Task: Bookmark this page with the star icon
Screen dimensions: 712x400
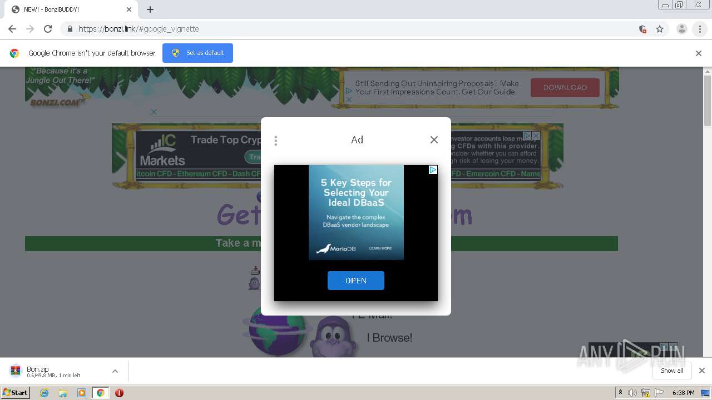Action: [x=660, y=29]
